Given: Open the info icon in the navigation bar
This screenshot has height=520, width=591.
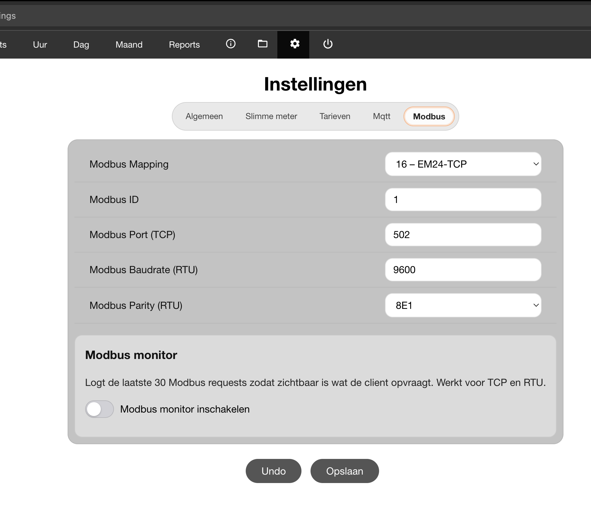Looking at the screenshot, I should (231, 44).
